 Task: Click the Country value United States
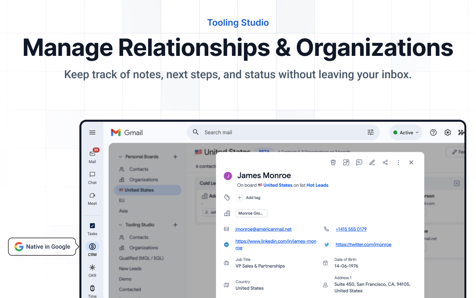(x=250, y=288)
